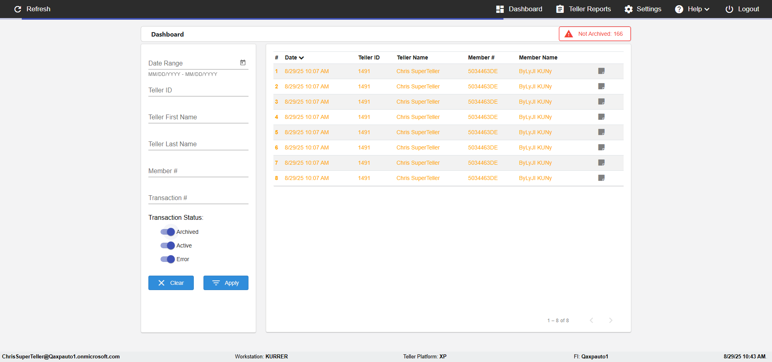Click Workstation KURRER in status bar
This screenshot has height=362, width=772.
[261, 356]
